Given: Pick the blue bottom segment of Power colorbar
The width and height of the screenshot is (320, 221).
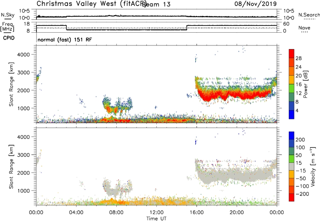Looking at the screenshot, I should [x=292, y=114].
